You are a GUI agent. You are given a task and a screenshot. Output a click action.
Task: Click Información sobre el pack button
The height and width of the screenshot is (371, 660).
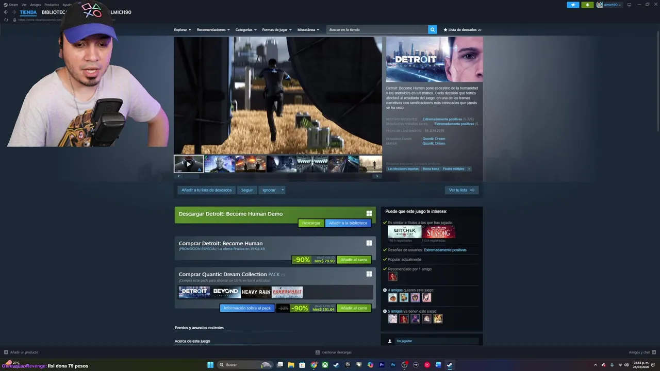pos(247,308)
